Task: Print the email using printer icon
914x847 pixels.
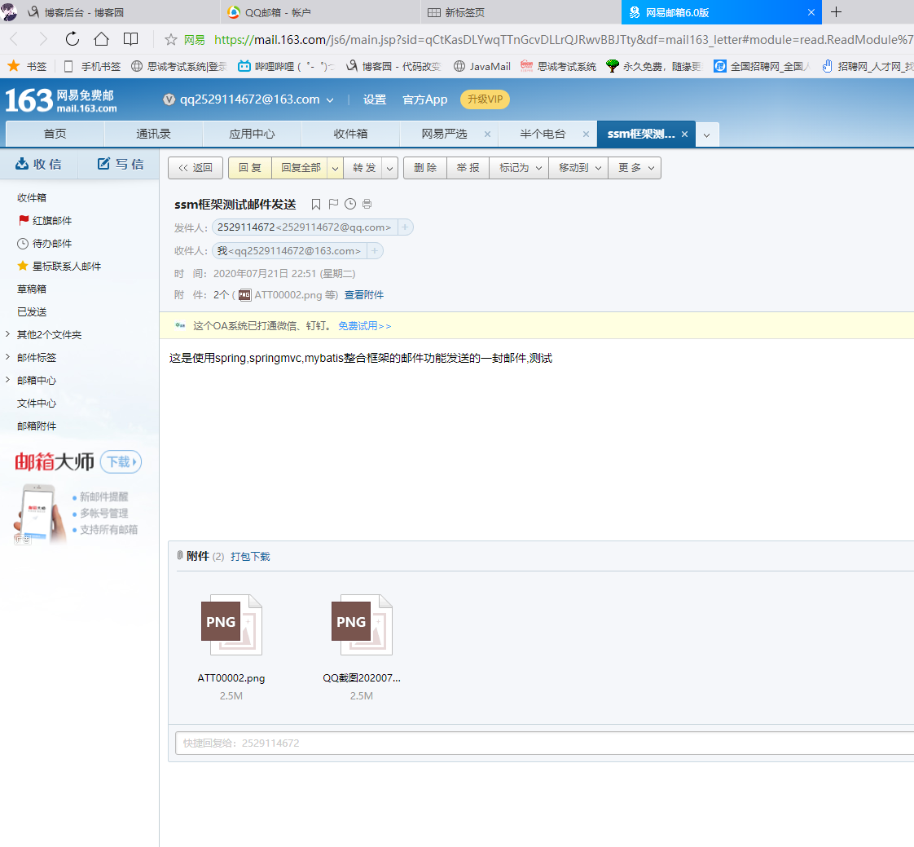Action: click(x=367, y=204)
